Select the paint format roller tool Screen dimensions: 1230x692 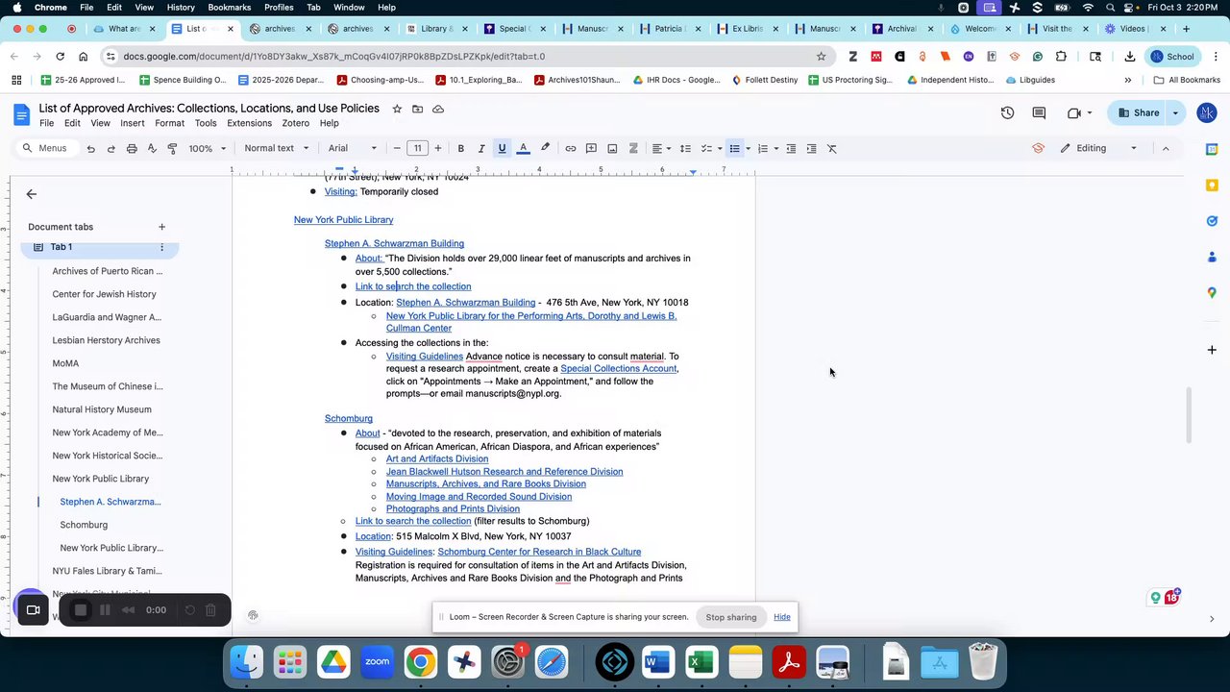(172, 149)
